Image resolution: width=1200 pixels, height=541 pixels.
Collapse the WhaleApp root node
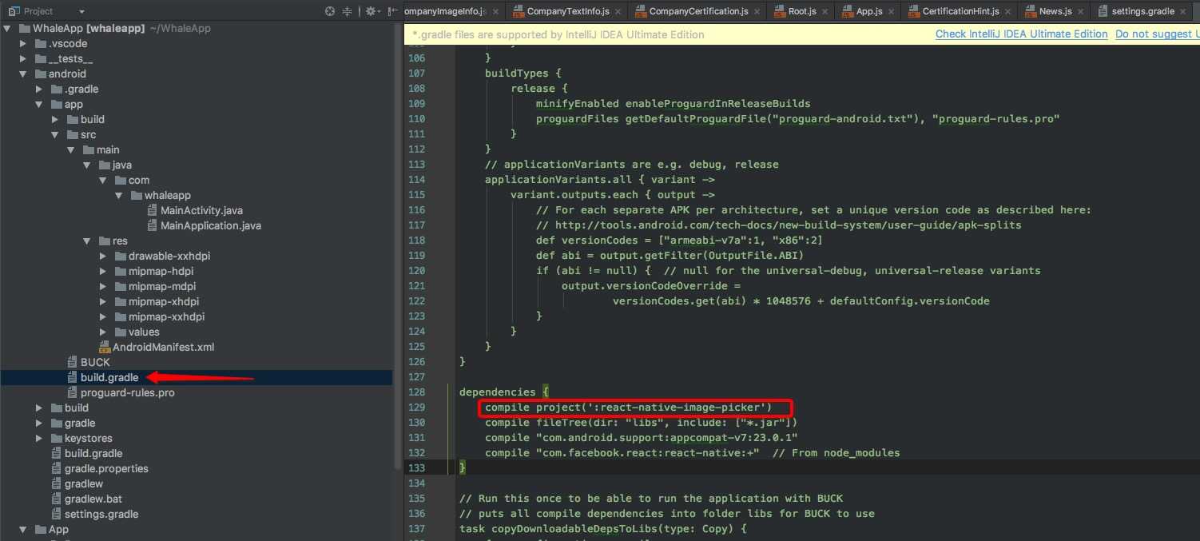point(8,28)
